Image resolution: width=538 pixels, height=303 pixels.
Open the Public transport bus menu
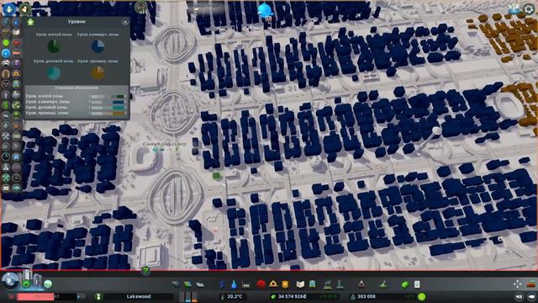pos(312,284)
